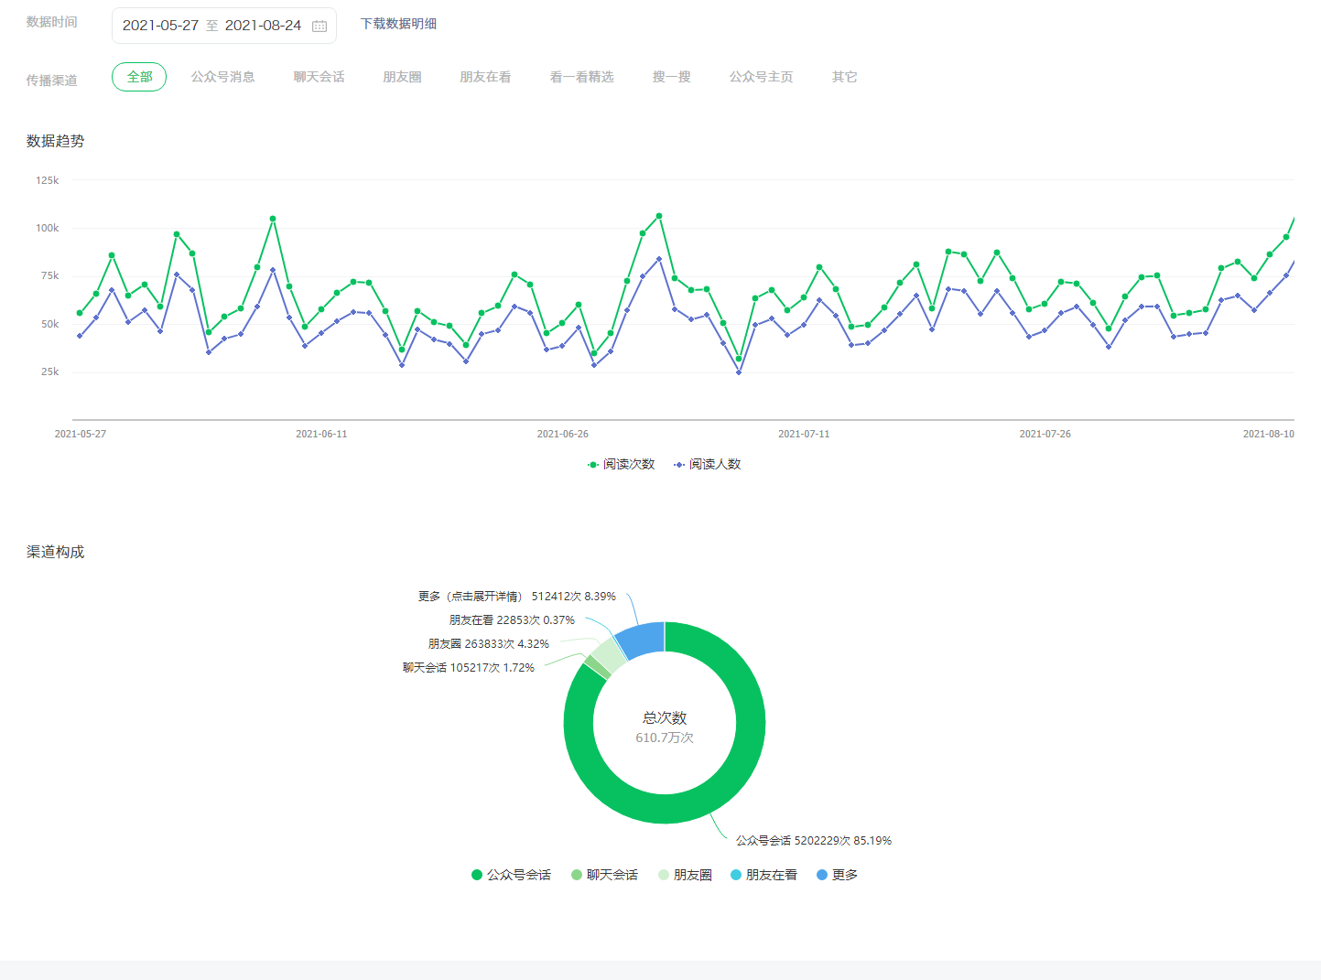The width and height of the screenshot is (1321, 980).
Task: Toggle 朋友圈 legend circle
Action: click(x=664, y=875)
